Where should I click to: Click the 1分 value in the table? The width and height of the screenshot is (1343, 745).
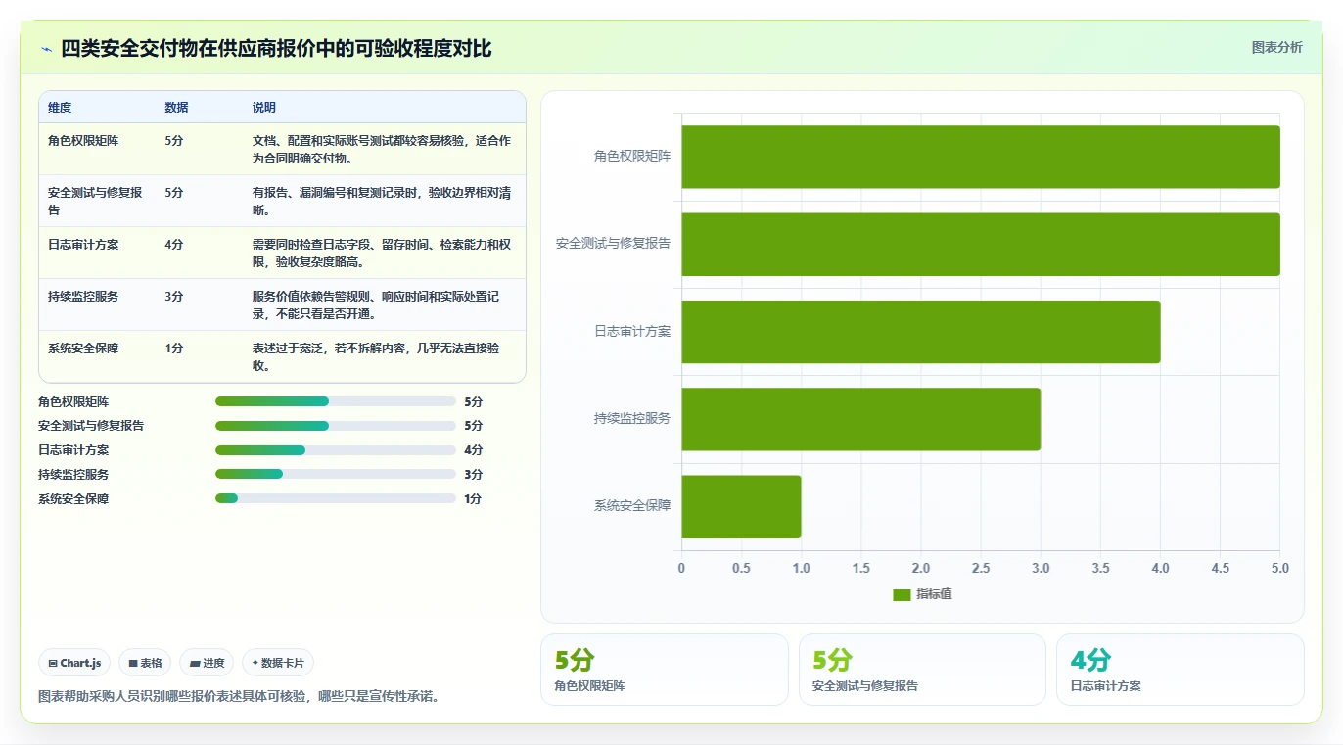tap(174, 349)
